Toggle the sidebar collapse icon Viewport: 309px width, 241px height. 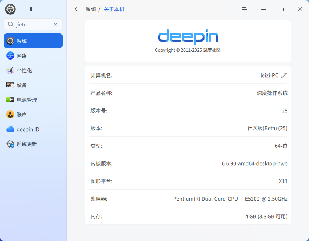pyautogui.click(x=33, y=9)
